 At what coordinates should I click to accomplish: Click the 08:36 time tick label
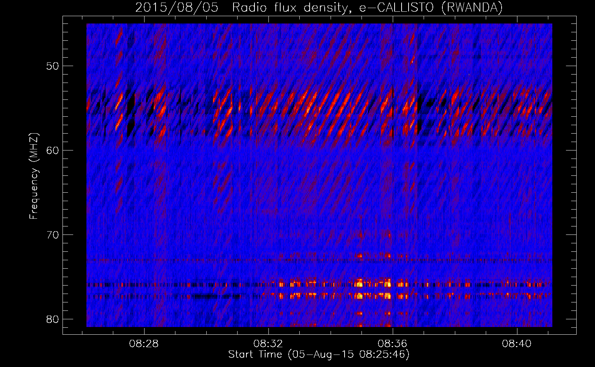[392, 344]
